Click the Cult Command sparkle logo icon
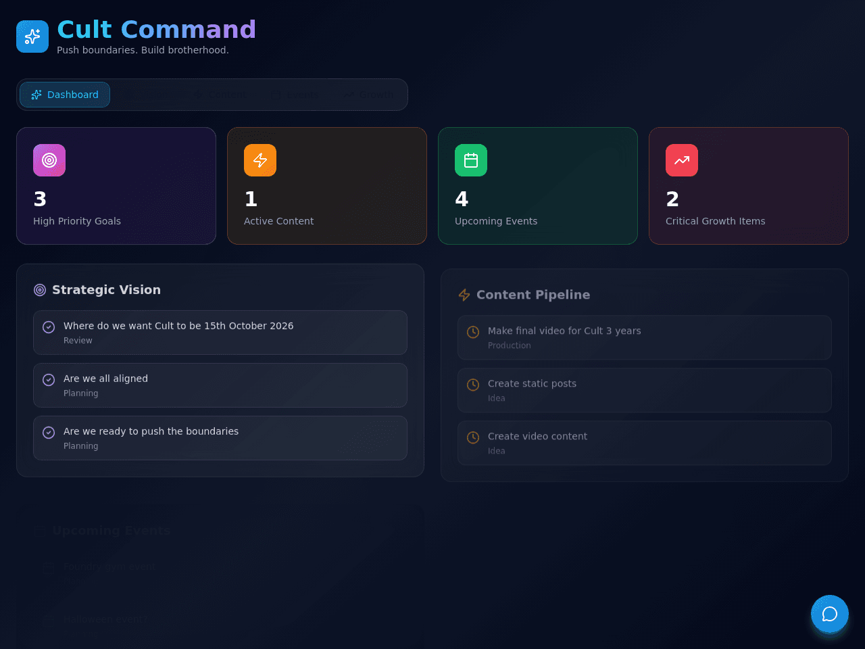The image size is (865, 649). pos(32,37)
